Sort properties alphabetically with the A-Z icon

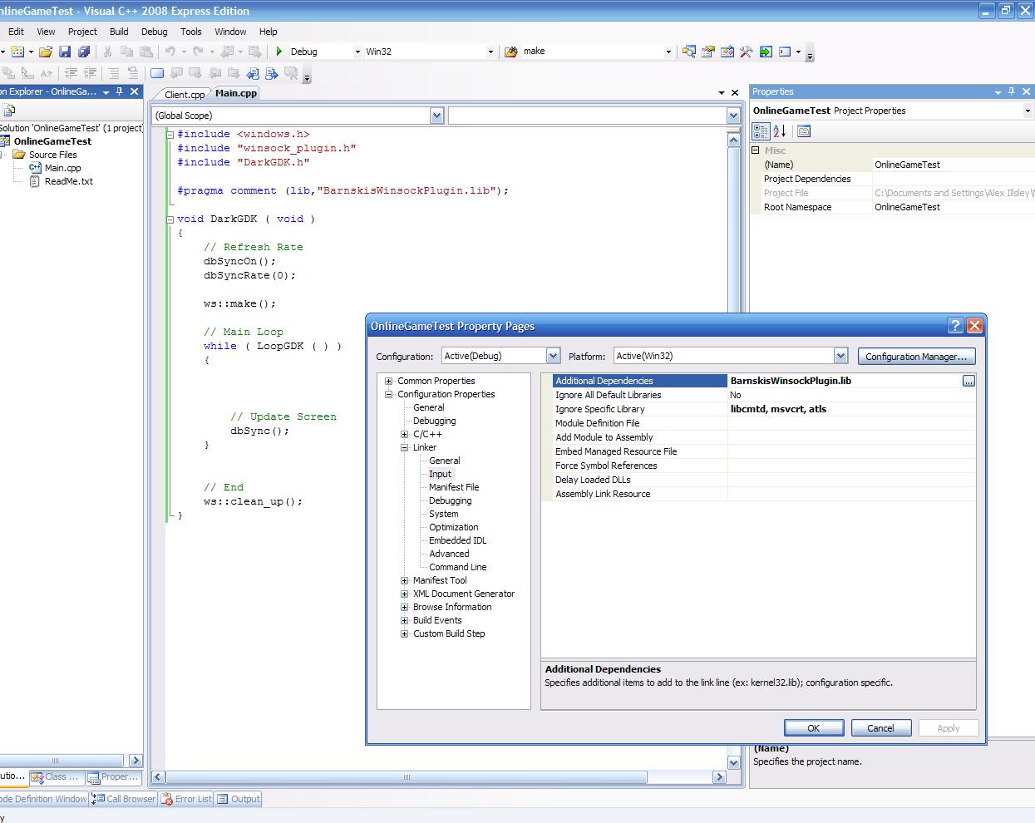click(780, 131)
